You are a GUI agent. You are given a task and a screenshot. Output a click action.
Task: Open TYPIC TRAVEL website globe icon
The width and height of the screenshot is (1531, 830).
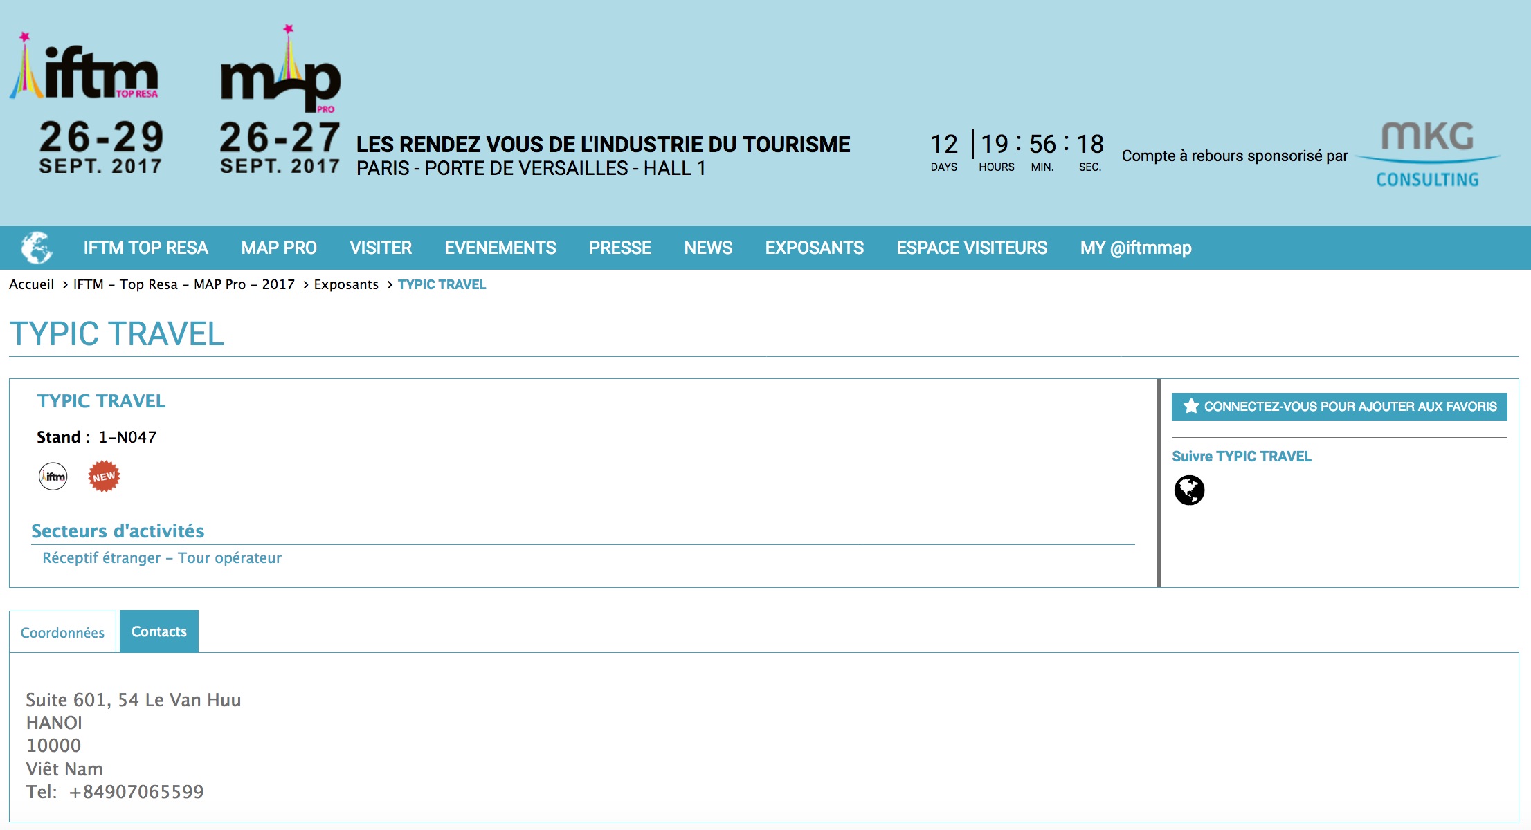(x=1189, y=490)
